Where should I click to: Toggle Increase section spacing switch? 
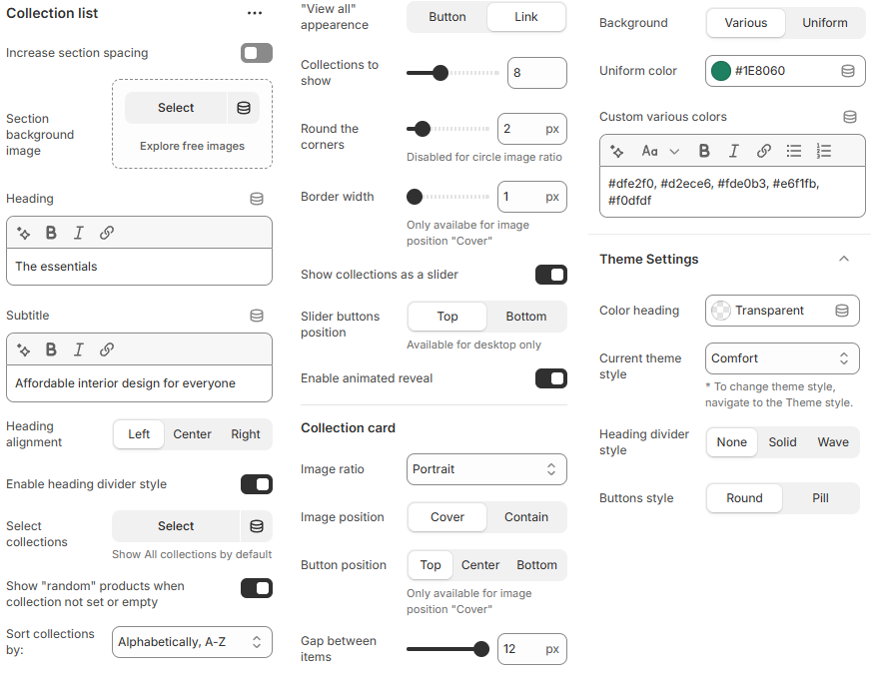point(257,53)
